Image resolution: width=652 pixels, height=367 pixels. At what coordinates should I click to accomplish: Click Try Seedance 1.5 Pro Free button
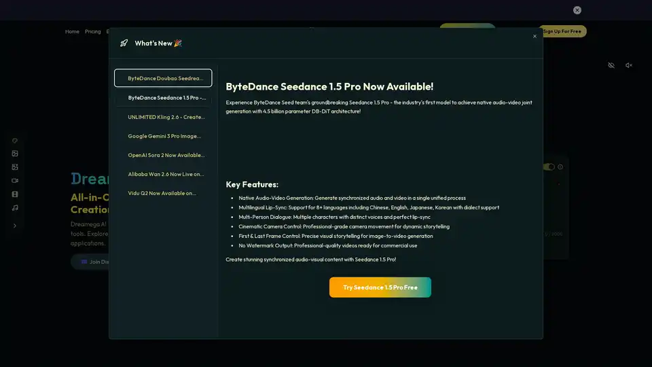380,287
